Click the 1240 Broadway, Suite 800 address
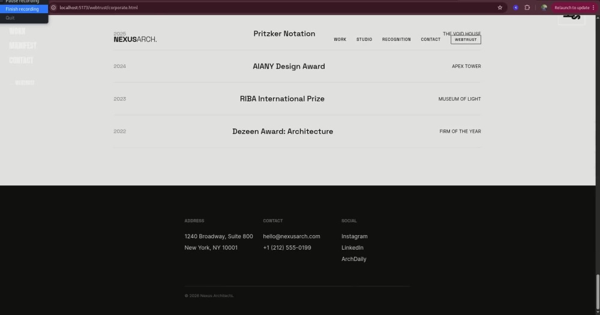This screenshot has width=600, height=315. tap(218, 236)
